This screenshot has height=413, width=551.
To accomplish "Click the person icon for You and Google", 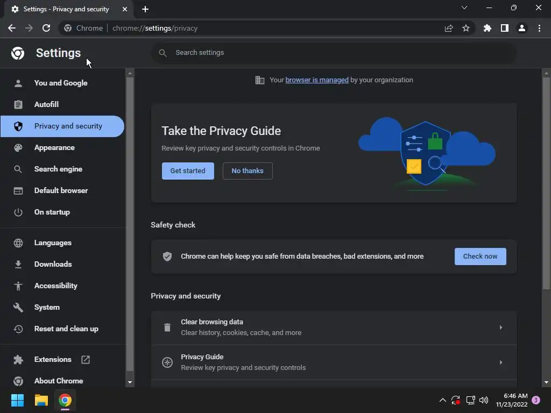I will (18, 83).
